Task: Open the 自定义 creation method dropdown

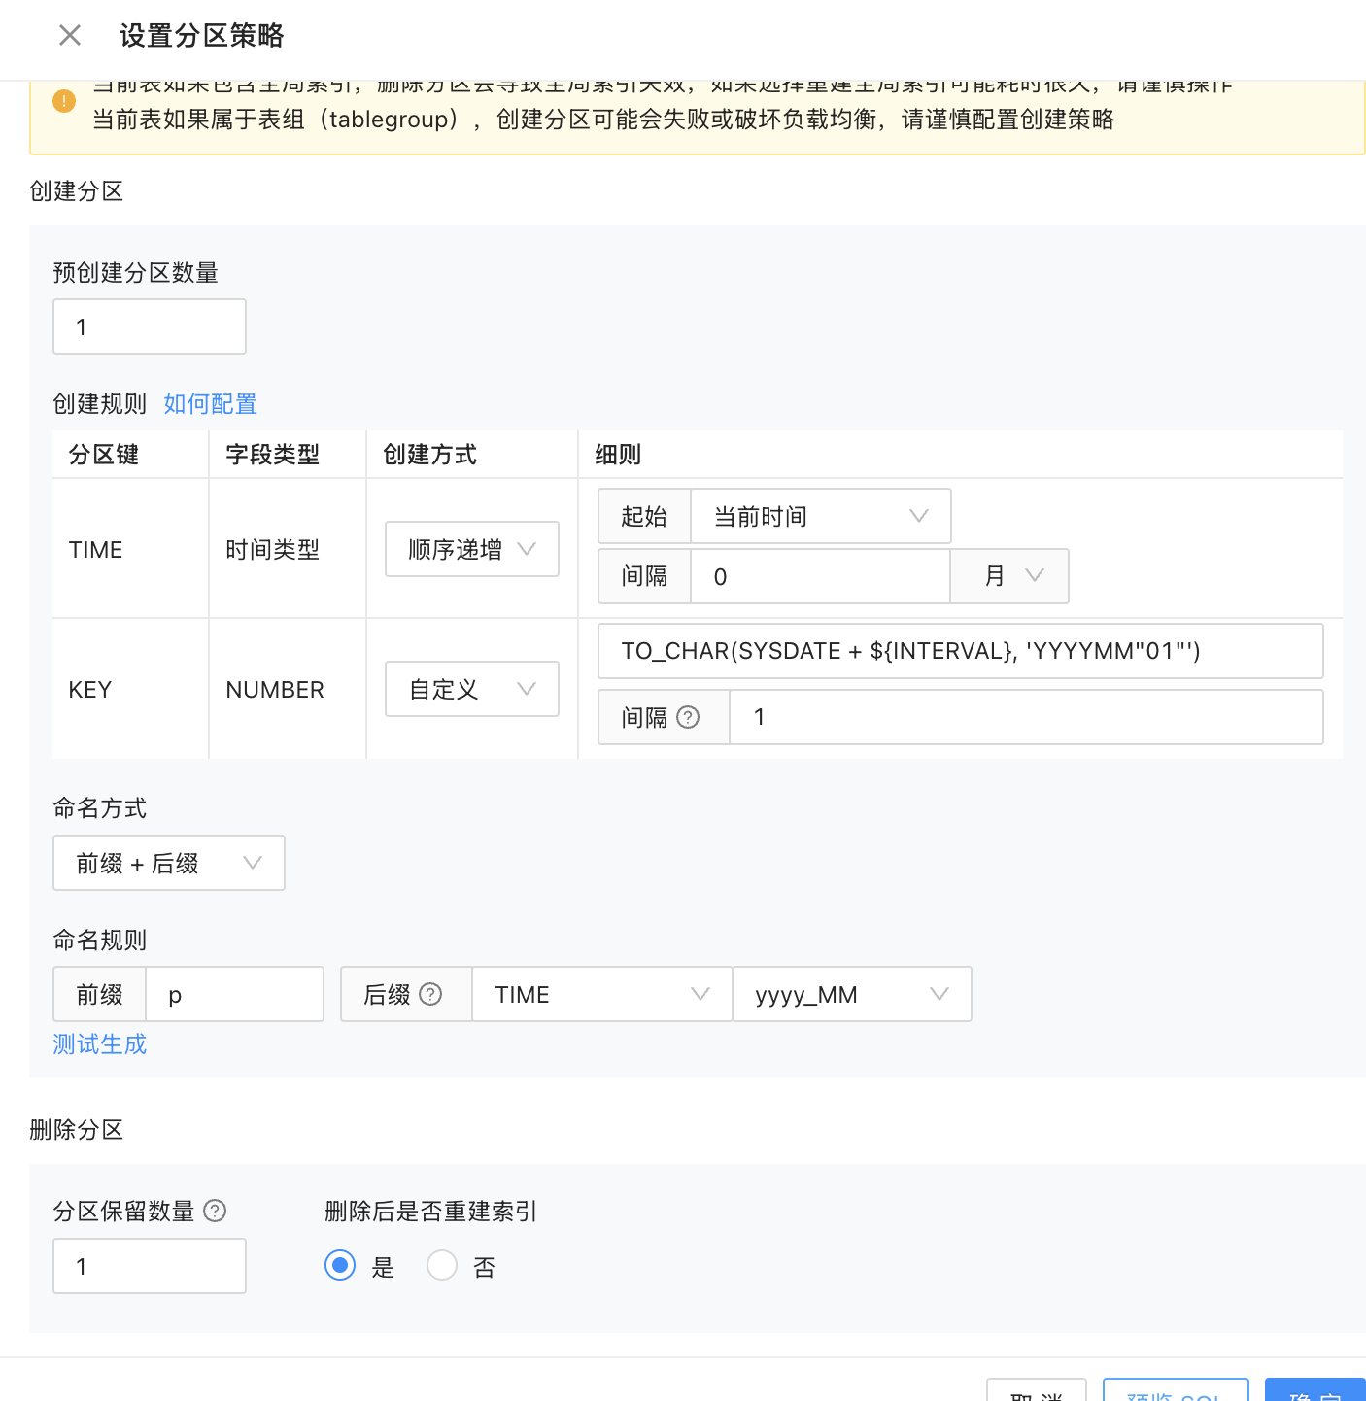Action: (472, 689)
